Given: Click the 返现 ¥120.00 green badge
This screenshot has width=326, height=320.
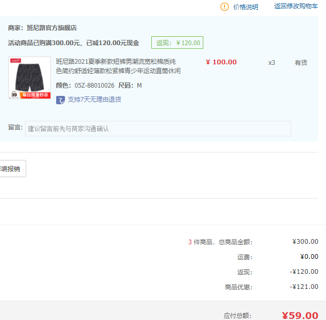Looking at the screenshot, I should (177, 43).
